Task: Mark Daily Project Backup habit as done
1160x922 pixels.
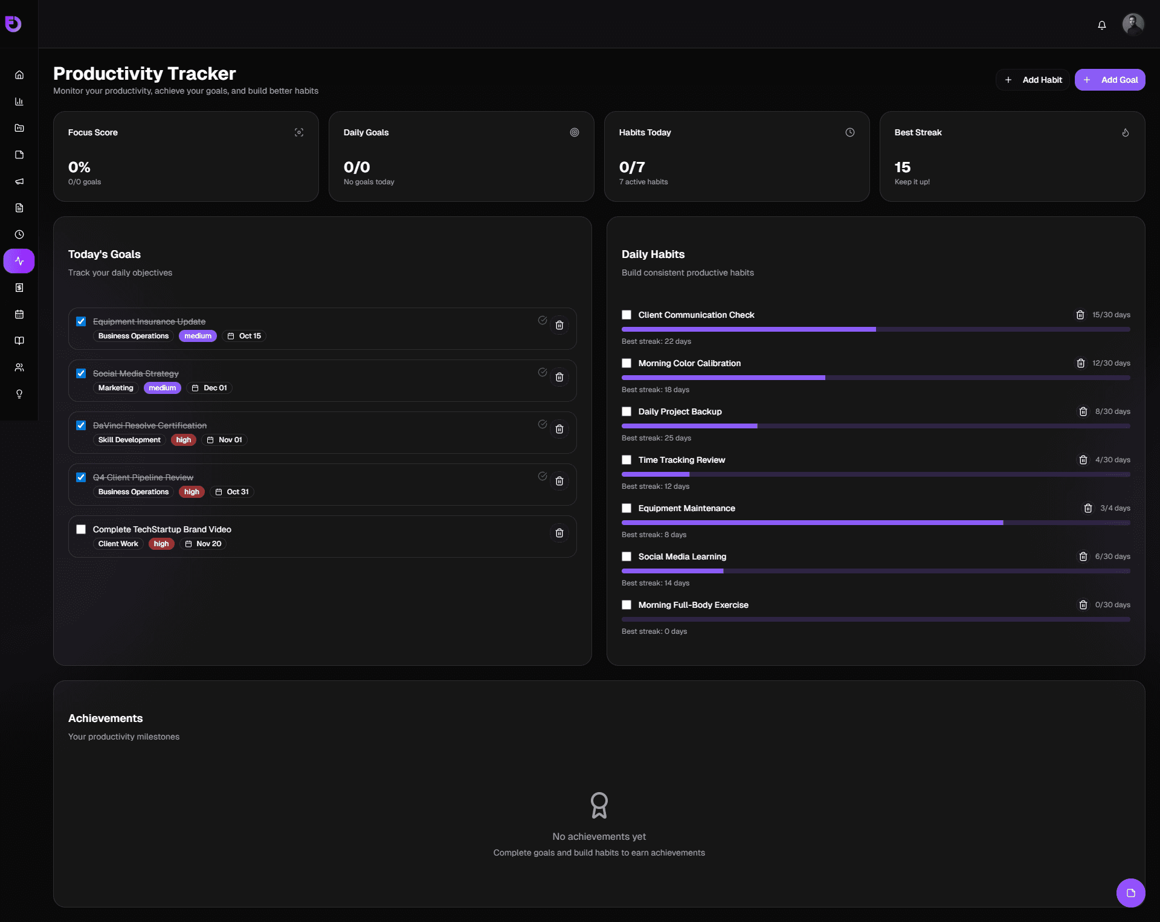Action: point(627,411)
